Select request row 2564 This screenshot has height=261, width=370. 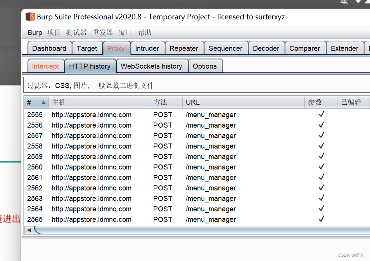pyautogui.click(x=197, y=209)
